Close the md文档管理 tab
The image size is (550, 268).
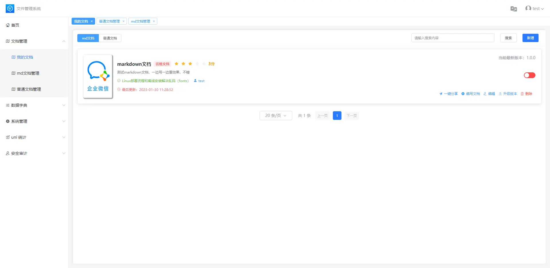tap(154, 21)
